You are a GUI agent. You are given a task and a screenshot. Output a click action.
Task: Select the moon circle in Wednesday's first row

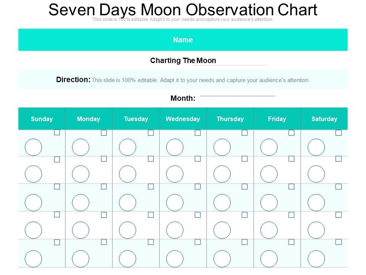(x=175, y=147)
